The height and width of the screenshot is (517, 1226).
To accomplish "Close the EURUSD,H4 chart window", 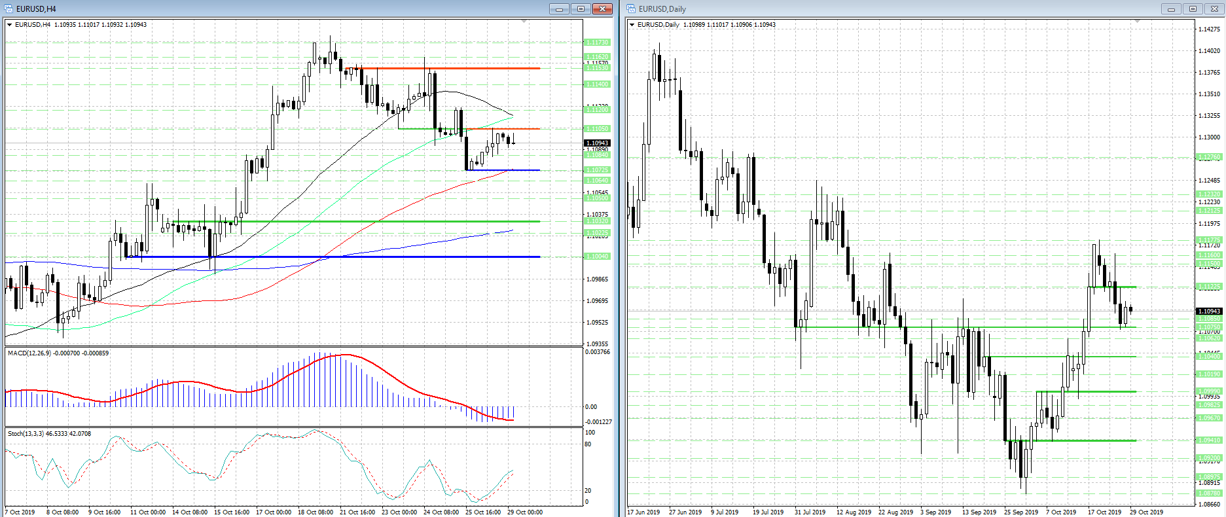I will click(x=602, y=9).
